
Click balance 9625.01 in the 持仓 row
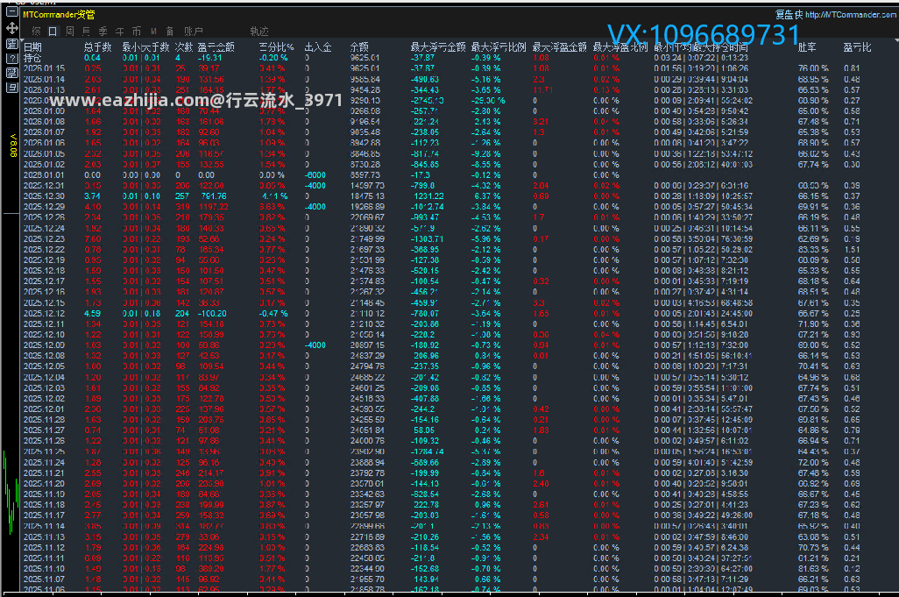point(365,58)
